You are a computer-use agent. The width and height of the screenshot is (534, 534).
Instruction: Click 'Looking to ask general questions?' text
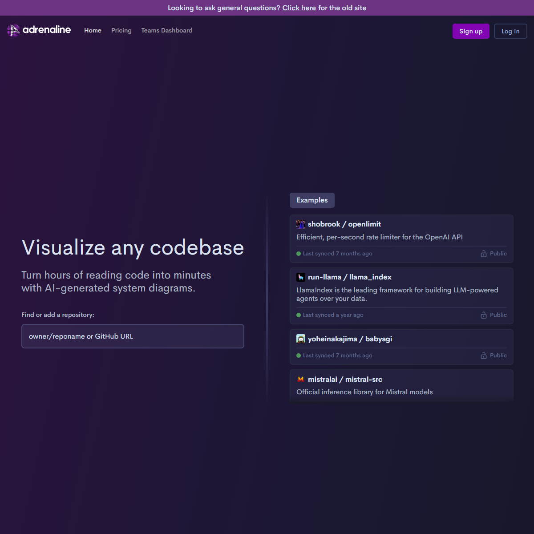(x=224, y=8)
